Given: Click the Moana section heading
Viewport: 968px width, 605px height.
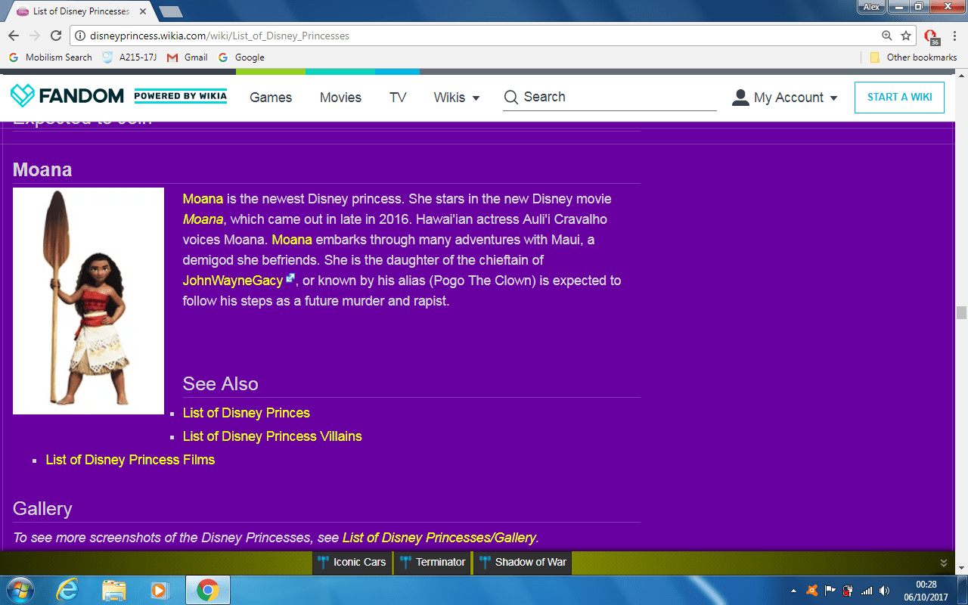Looking at the screenshot, I should [x=42, y=169].
